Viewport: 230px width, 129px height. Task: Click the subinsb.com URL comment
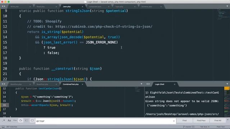click(x=104, y=27)
